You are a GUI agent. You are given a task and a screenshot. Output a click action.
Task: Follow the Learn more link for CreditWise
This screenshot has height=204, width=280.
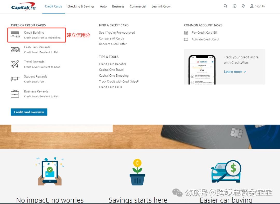(233, 72)
